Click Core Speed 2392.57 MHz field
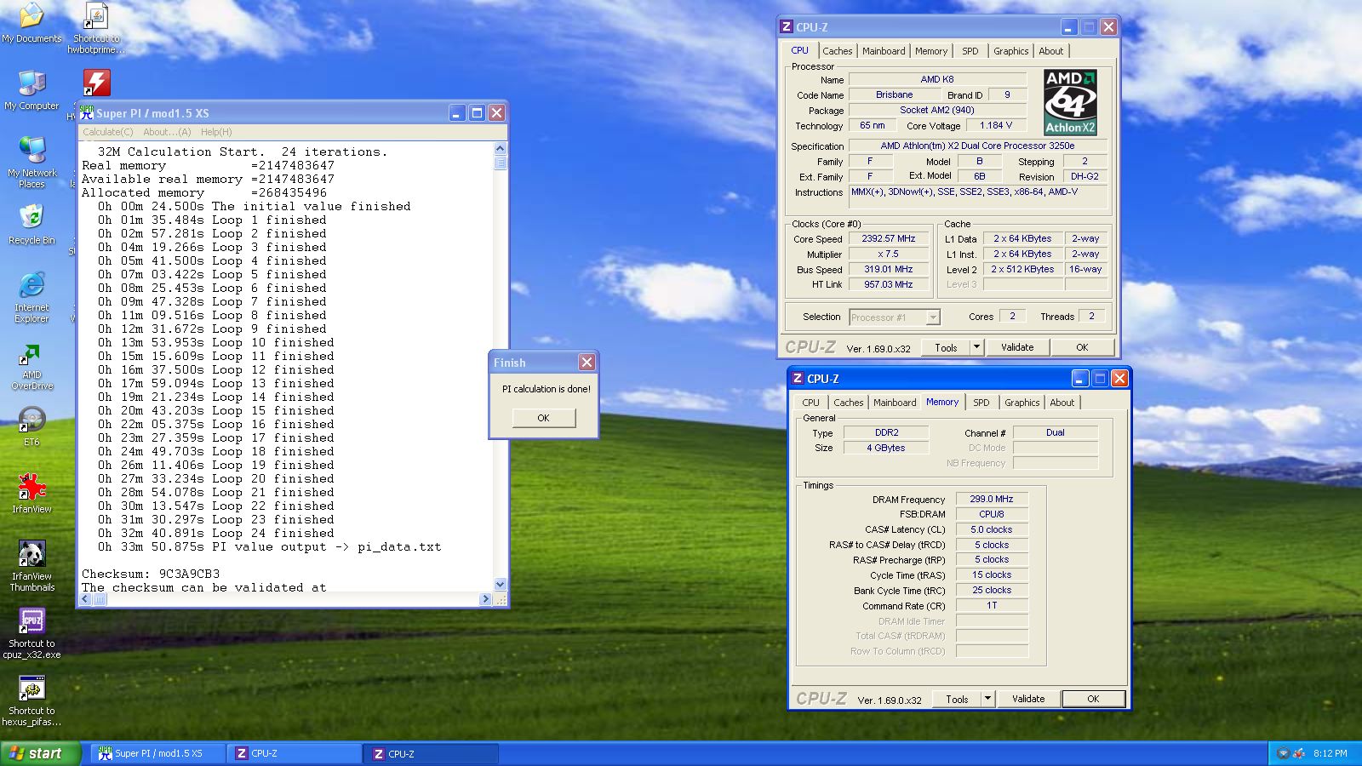 click(x=888, y=239)
